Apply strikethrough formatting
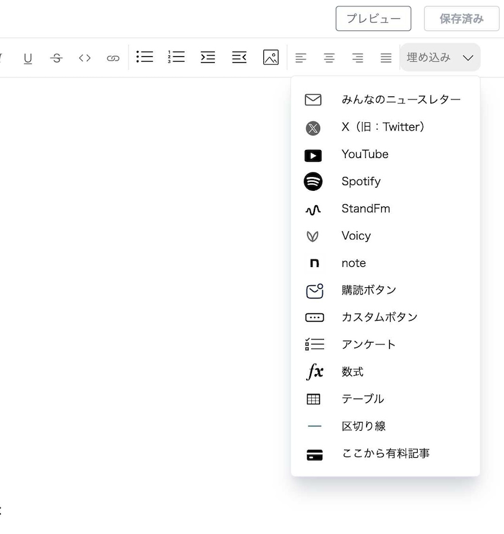Screen dimensions: 504x534 pos(56,58)
